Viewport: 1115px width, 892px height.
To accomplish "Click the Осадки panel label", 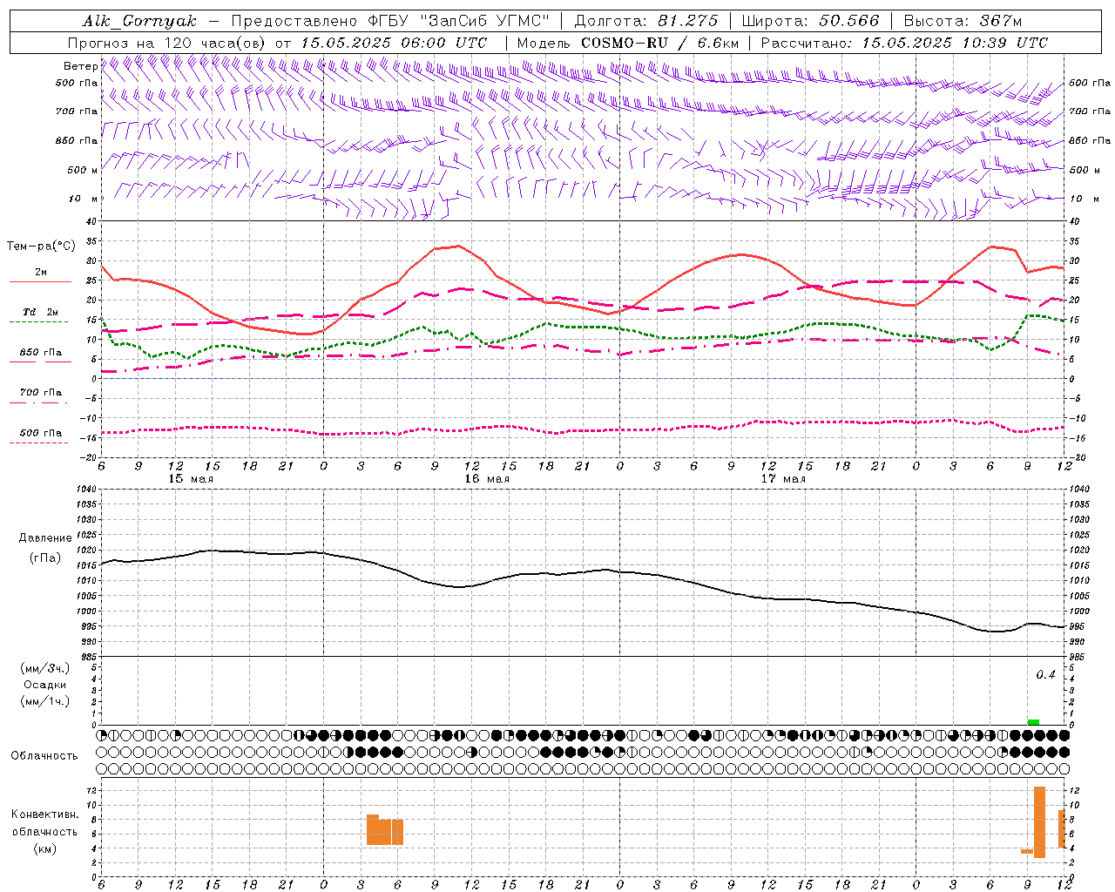I will click(x=44, y=685).
